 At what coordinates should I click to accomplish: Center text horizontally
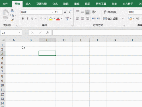(83, 19)
